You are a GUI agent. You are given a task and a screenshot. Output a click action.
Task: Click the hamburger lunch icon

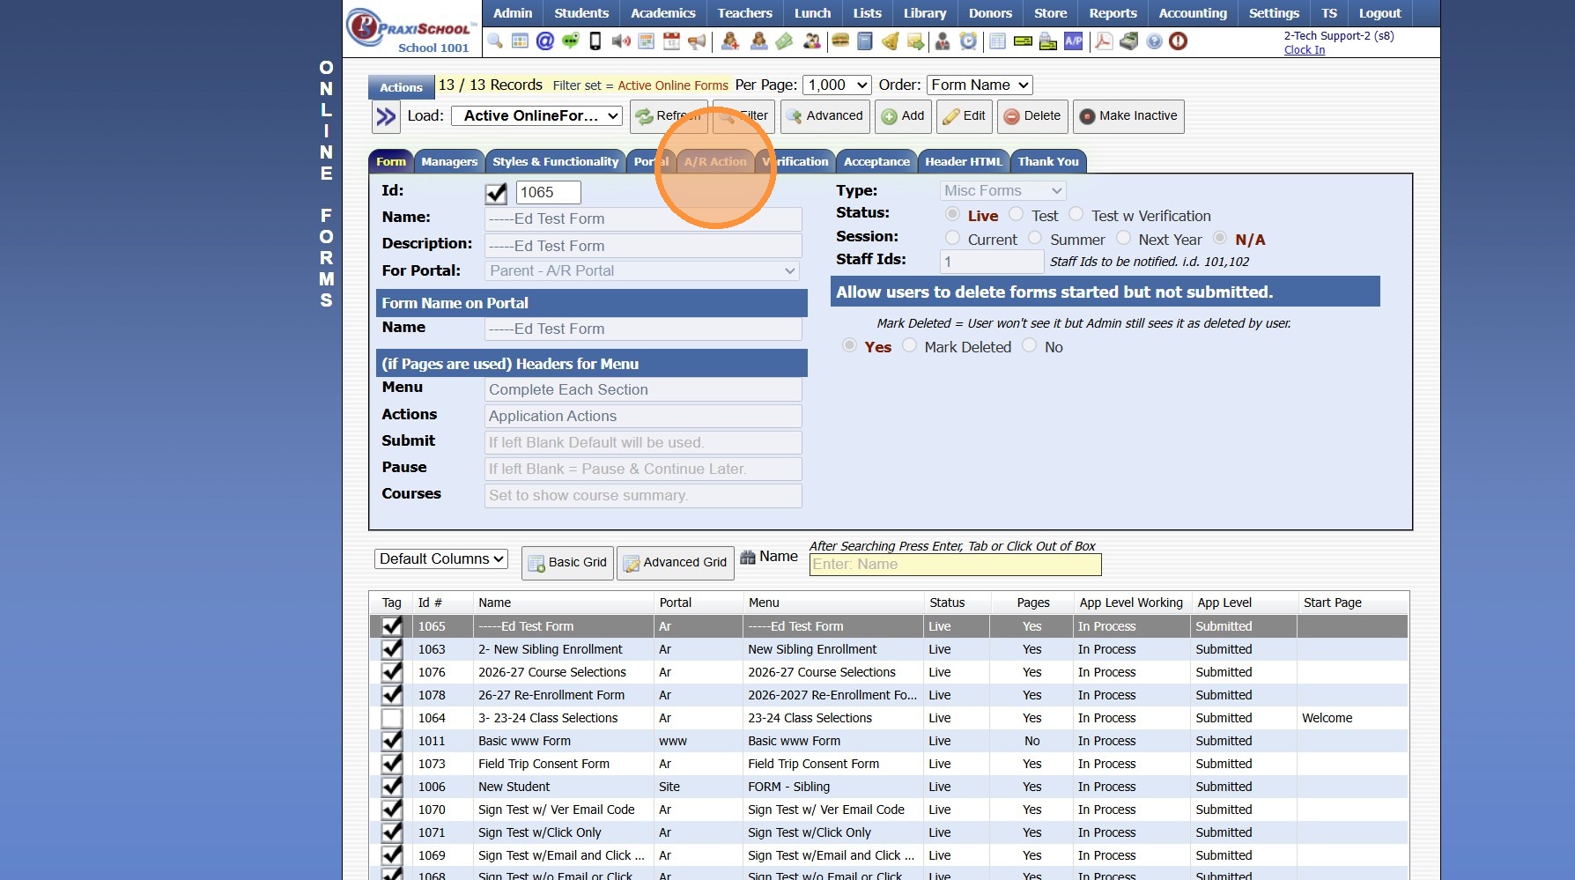[x=840, y=41]
